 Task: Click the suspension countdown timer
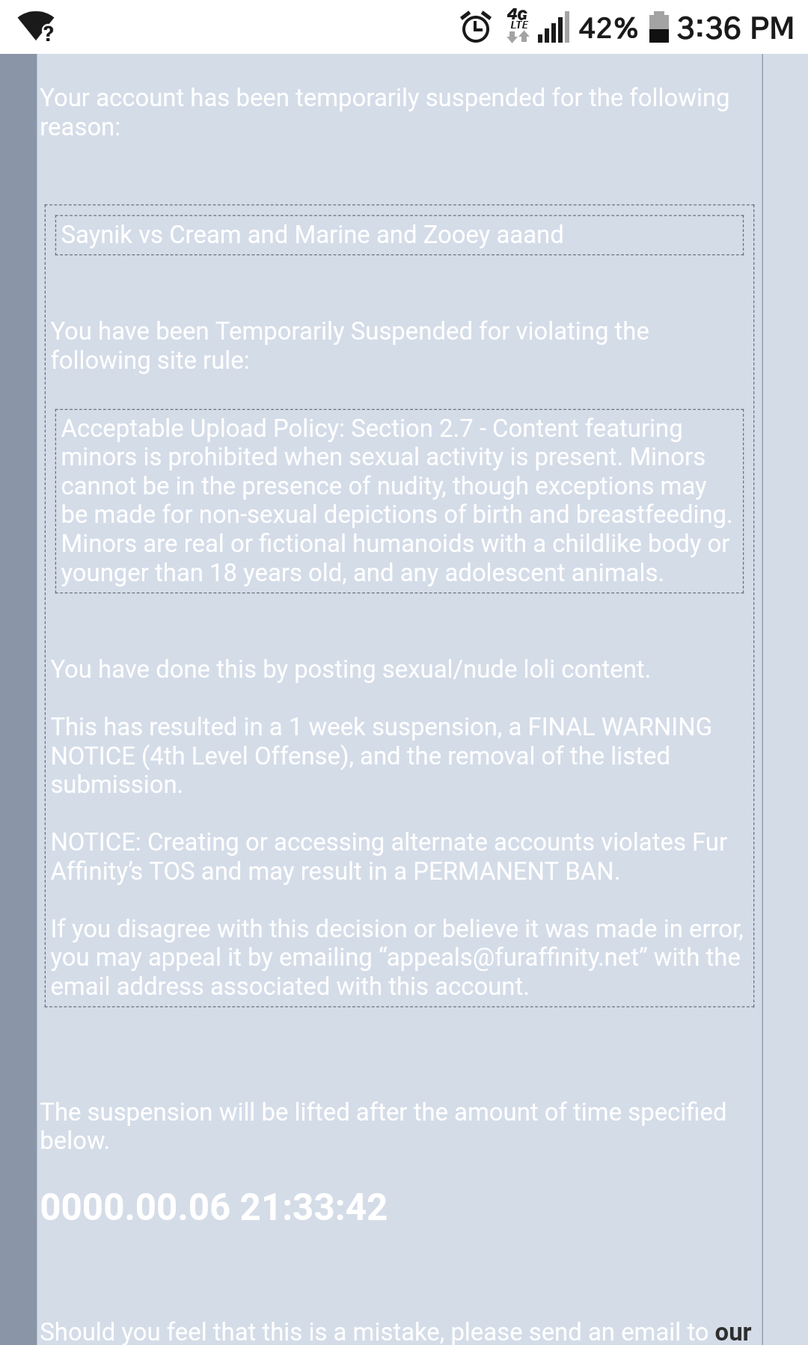pos(214,1207)
